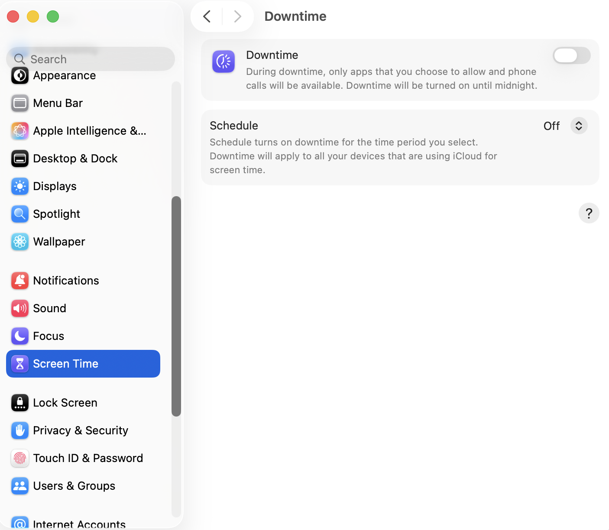Click the Lock Screen padlock icon
609x530 pixels.
pos(20,403)
